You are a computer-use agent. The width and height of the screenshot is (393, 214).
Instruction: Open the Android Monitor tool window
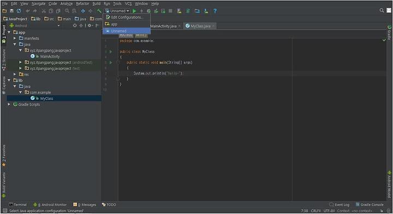pos(50,205)
